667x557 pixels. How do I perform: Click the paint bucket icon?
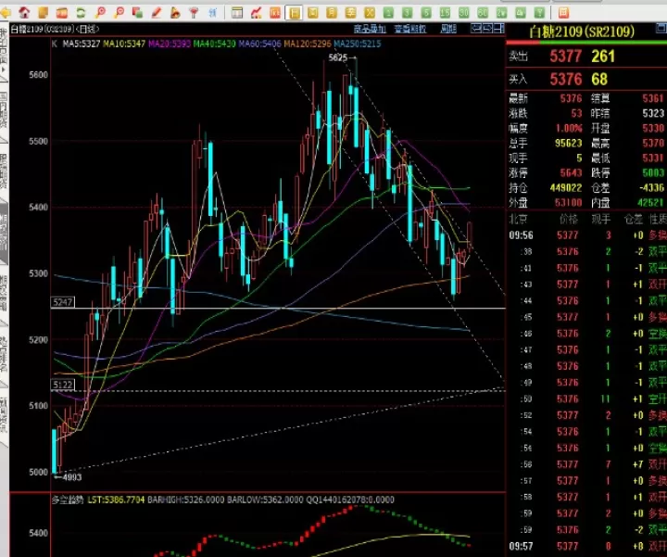(175, 13)
